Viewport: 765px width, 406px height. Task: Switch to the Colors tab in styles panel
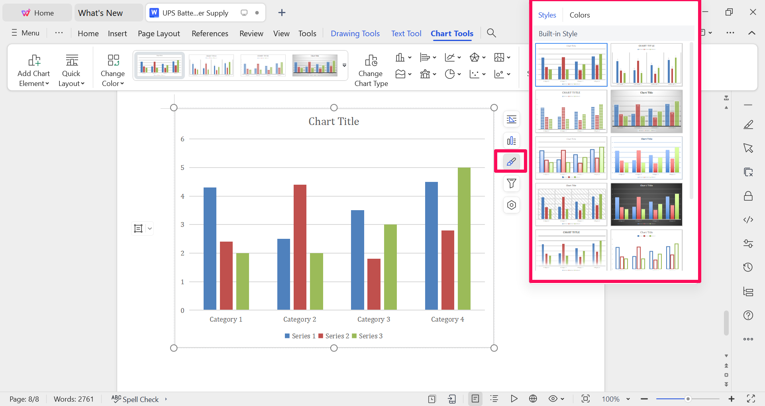(x=579, y=15)
